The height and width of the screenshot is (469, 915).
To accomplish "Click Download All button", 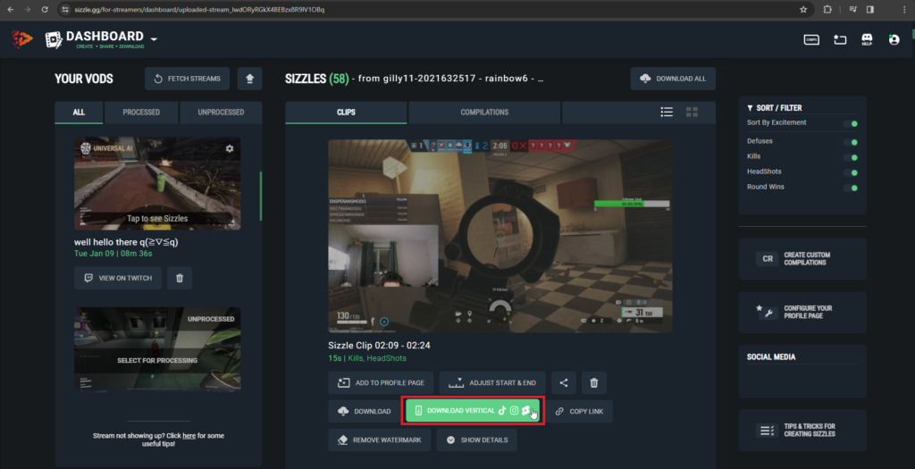I will [x=673, y=79].
